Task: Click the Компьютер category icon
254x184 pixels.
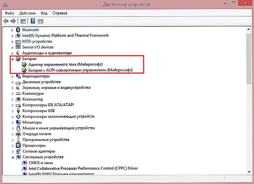Action: (x=18, y=99)
